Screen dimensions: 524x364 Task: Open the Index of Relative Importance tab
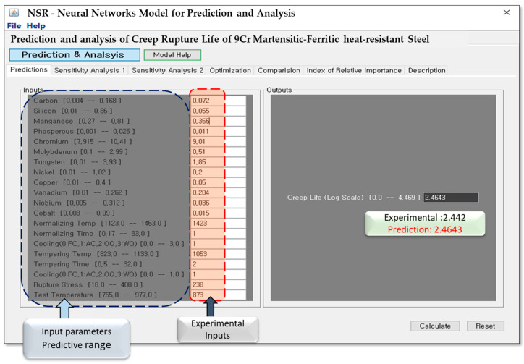(x=354, y=70)
